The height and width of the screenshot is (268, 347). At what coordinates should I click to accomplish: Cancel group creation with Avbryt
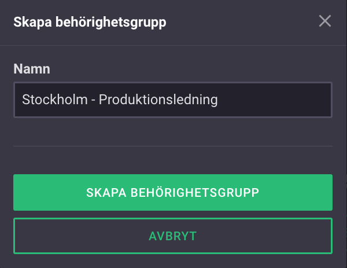[x=172, y=236]
